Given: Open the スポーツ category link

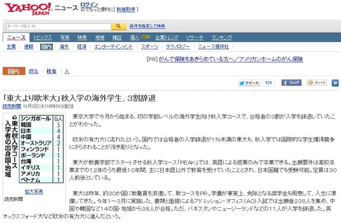Looking at the screenshot, I should click(149, 47).
